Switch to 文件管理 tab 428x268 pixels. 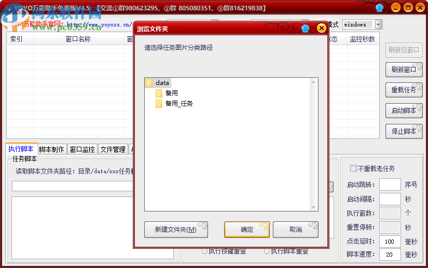(113, 149)
